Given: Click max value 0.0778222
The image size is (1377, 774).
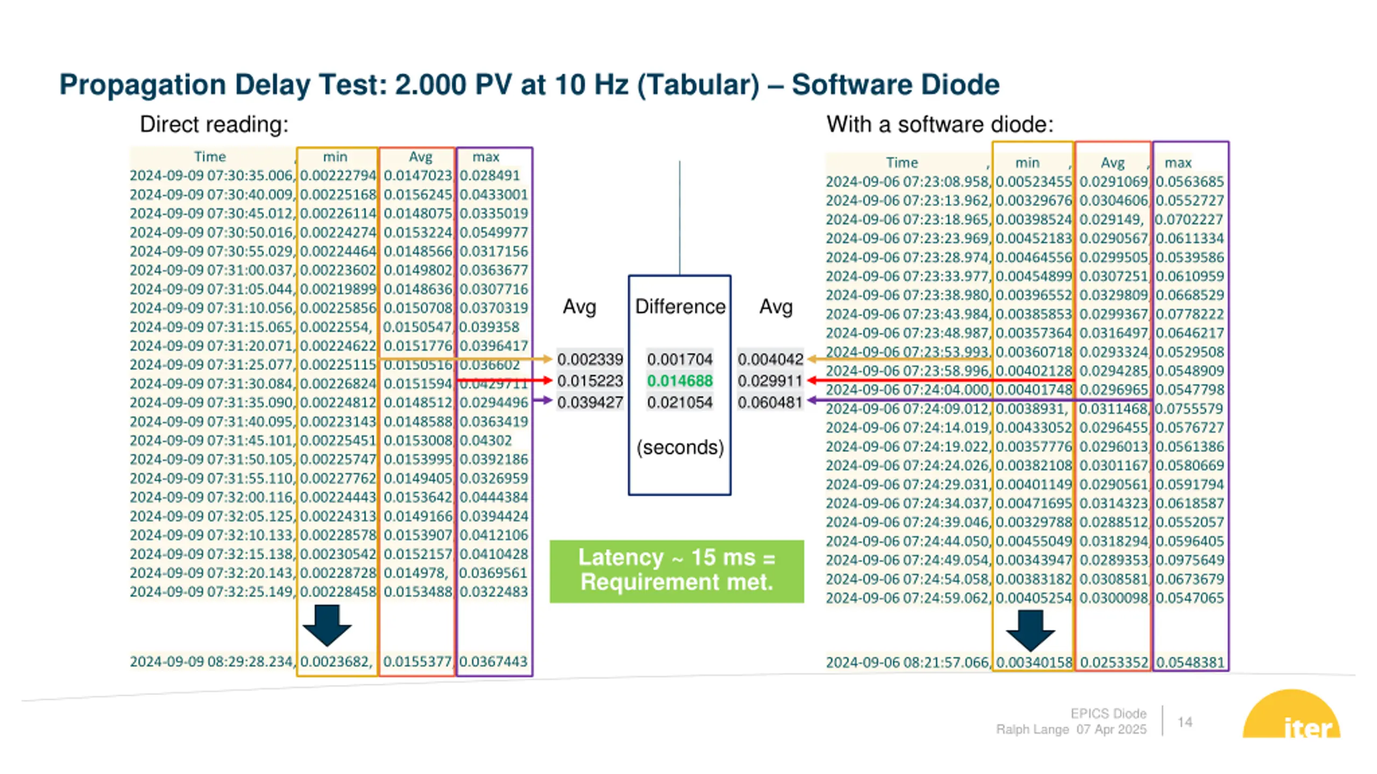Looking at the screenshot, I should pyautogui.click(x=1190, y=314).
